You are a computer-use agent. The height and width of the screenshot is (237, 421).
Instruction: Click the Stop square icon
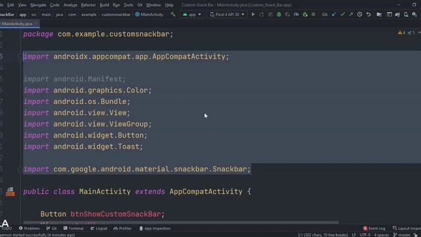(313, 14)
